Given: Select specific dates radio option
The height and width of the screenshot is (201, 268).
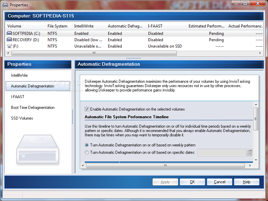Looking at the screenshot, I should tap(87, 152).
